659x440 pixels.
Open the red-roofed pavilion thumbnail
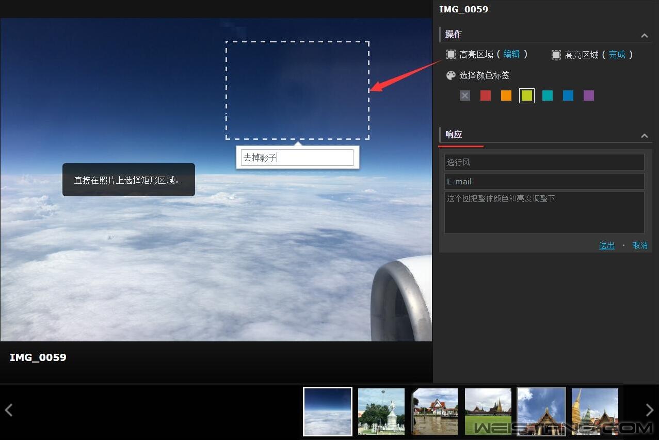click(x=435, y=412)
